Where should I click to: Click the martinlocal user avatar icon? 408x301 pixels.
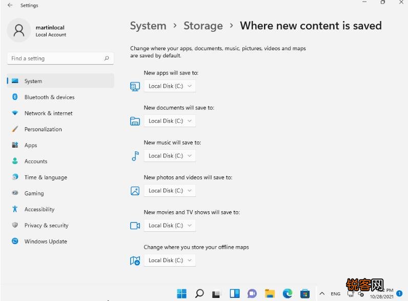(19, 30)
